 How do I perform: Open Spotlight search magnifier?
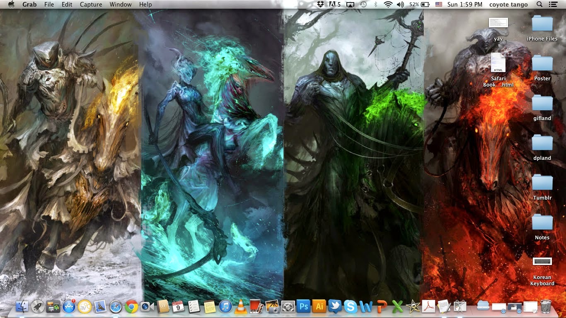coord(539,5)
